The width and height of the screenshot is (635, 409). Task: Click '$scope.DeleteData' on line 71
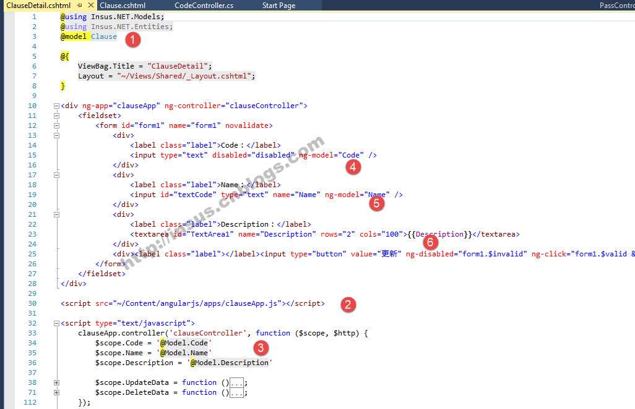[x=132, y=392]
